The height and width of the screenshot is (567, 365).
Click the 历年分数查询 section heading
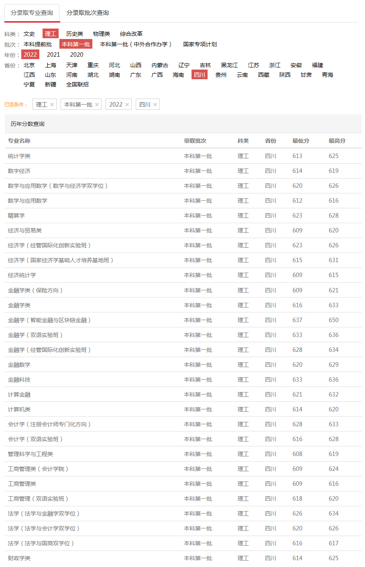[x=28, y=124]
